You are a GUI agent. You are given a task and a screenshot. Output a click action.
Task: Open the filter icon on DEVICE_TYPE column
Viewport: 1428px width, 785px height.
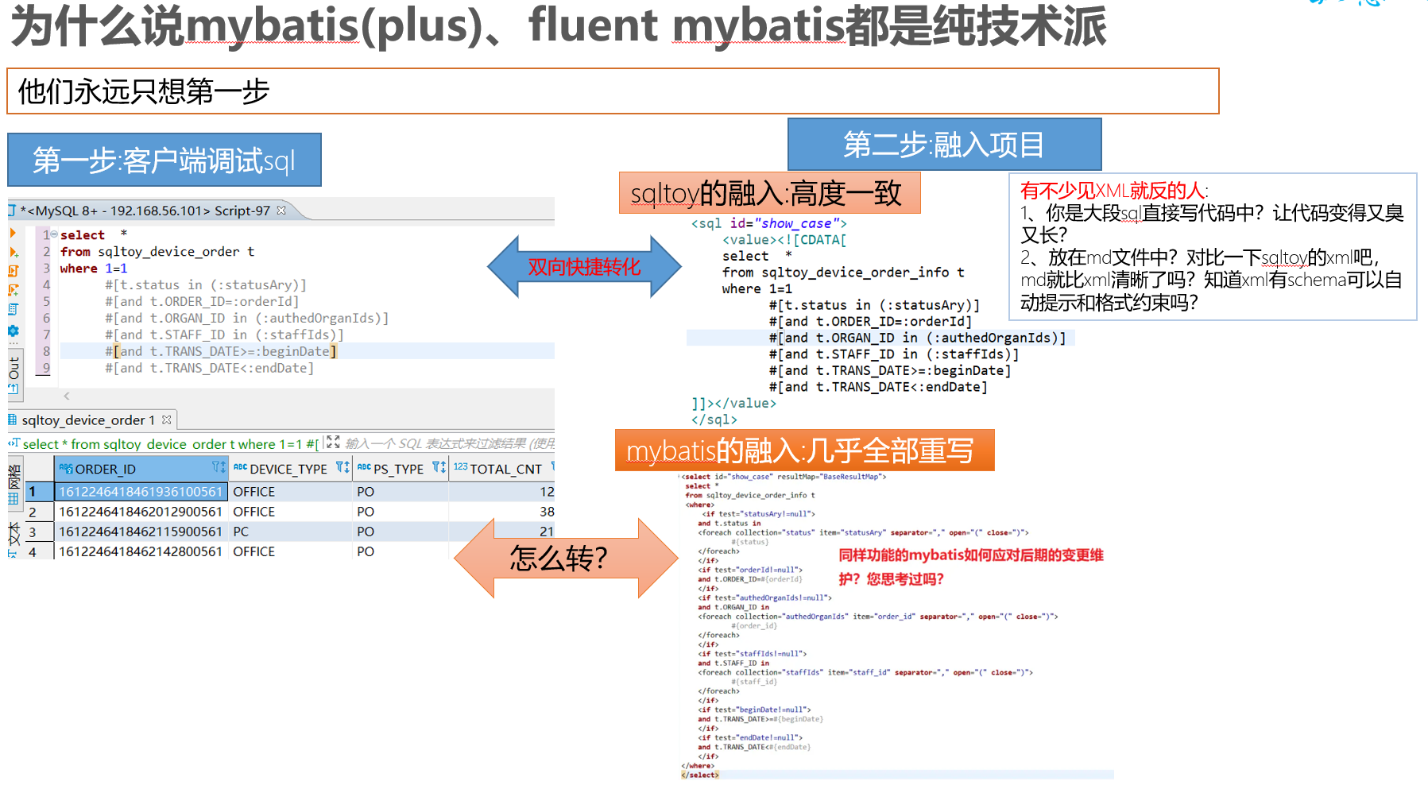[339, 468]
